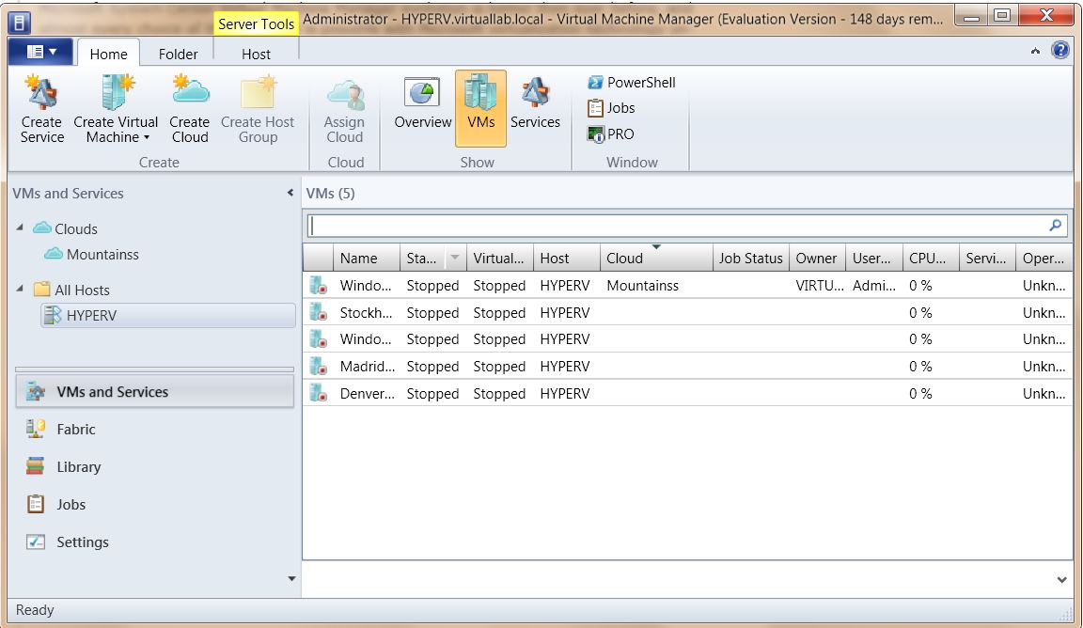This screenshot has width=1083, height=628.
Task: Sort by the Owner column
Action: coord(818,258)
